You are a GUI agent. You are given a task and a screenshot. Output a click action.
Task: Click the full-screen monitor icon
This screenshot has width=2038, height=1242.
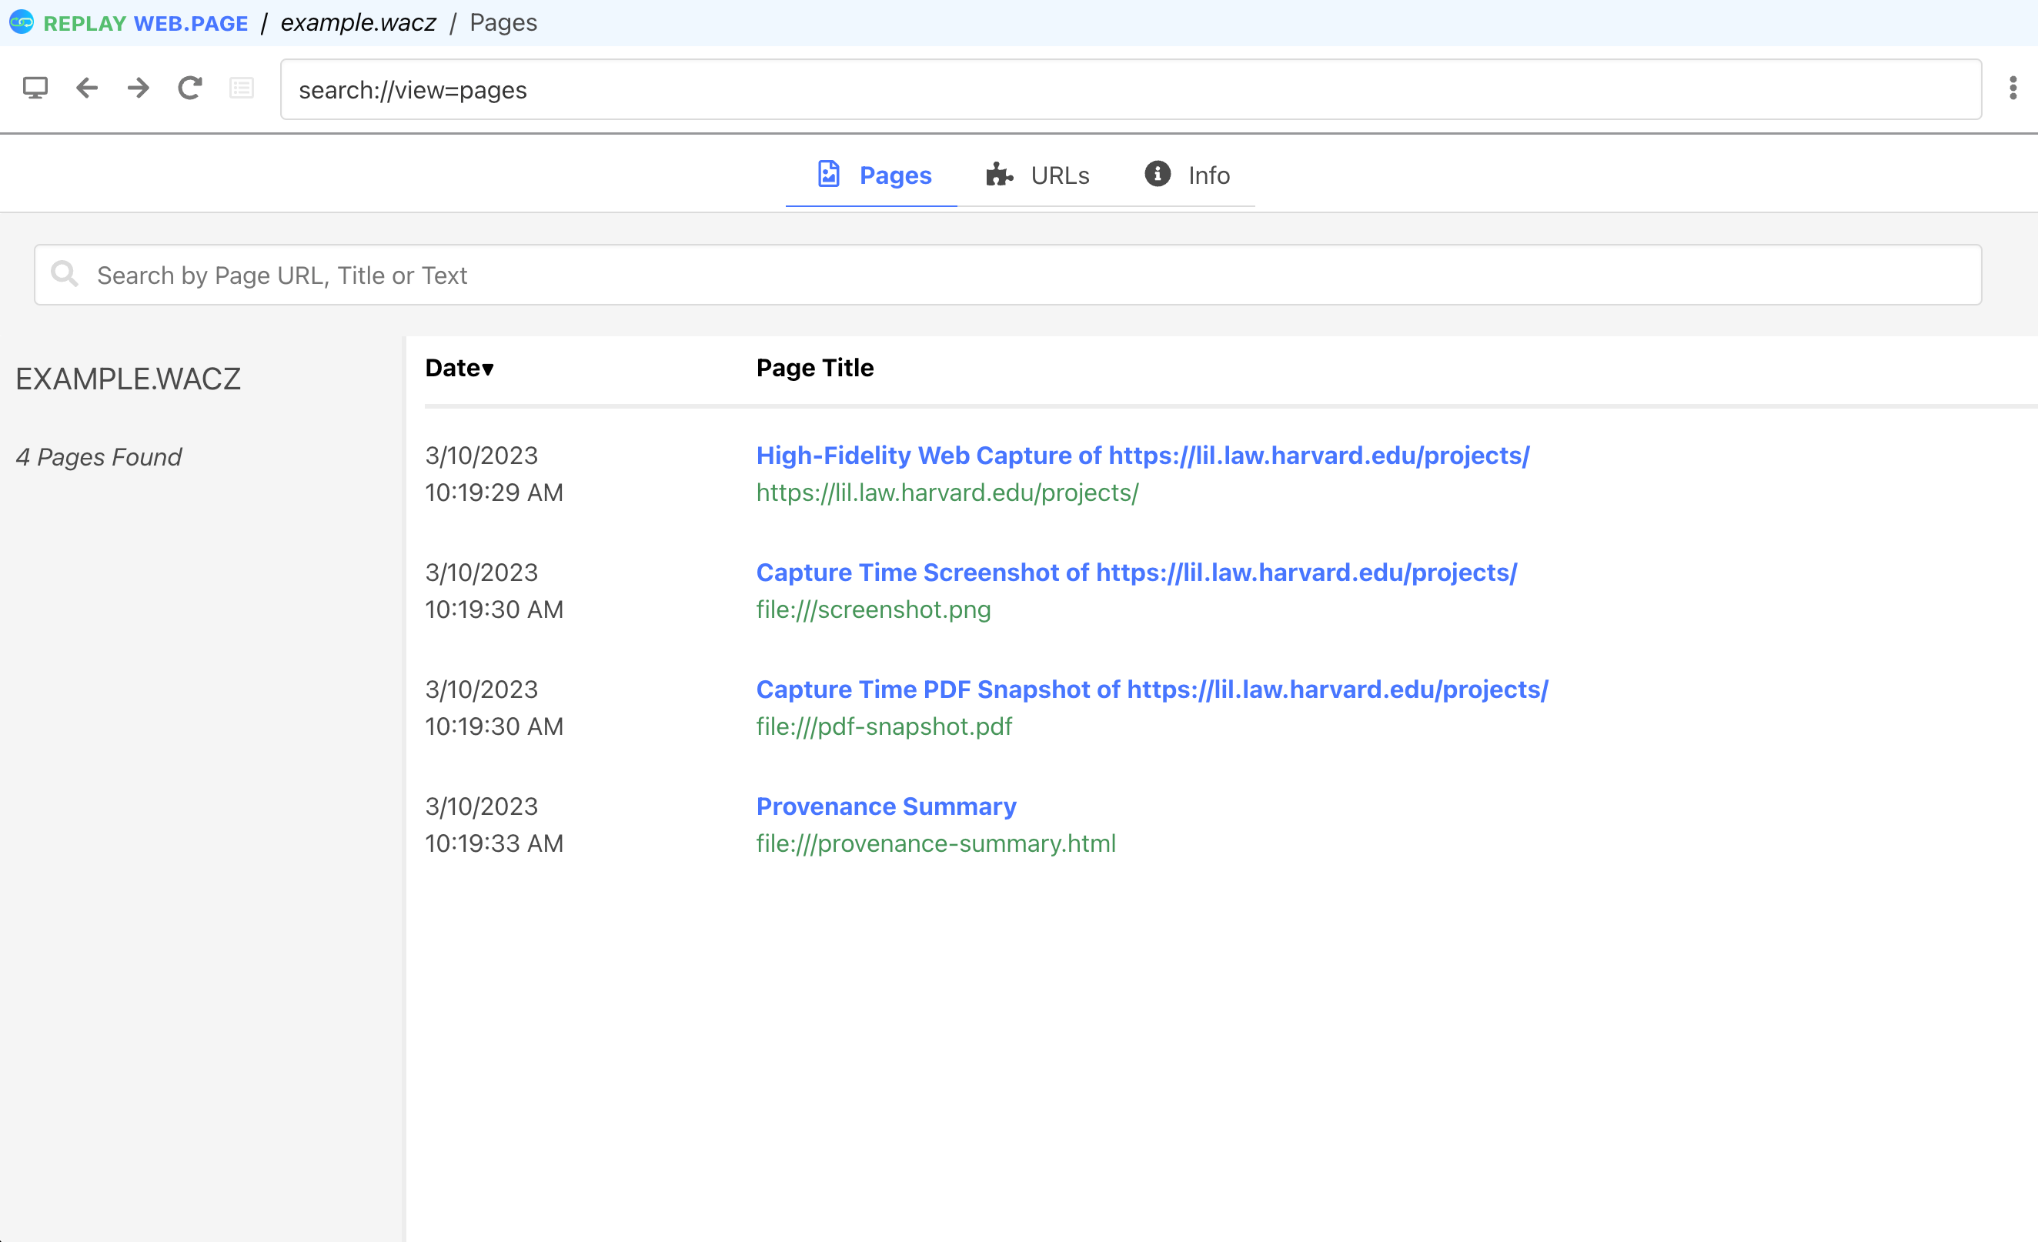pyautogui.click(x=35, y=88)
